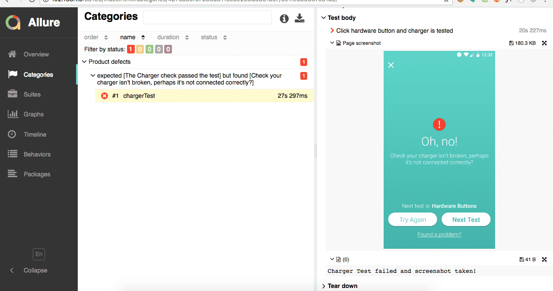Download categories data with download icon
The image size is (553, 291).
click(299, 18)
